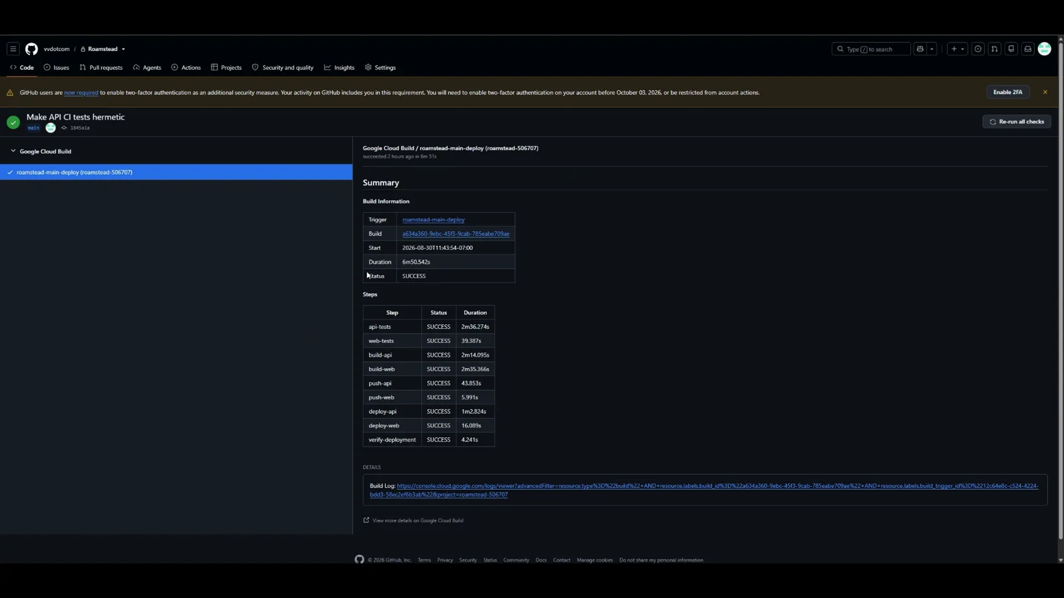
Task: Open the Actions tab
Action: (186, 68)
